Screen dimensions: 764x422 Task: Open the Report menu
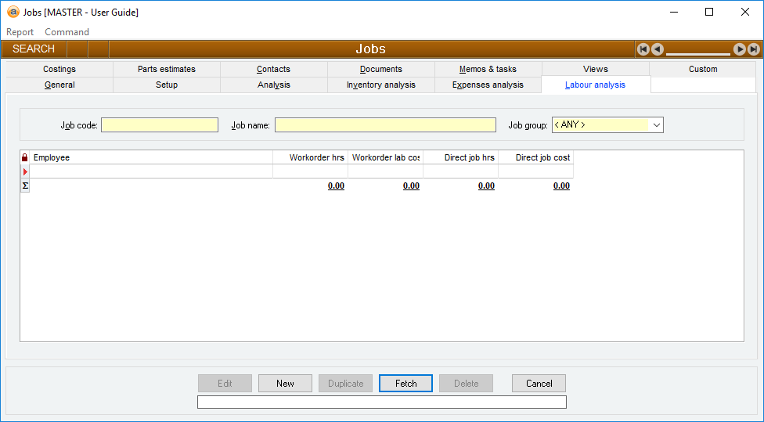20,32
